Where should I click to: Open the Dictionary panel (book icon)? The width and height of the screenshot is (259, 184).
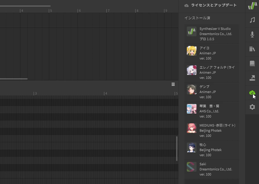click(x=252, y=63)
